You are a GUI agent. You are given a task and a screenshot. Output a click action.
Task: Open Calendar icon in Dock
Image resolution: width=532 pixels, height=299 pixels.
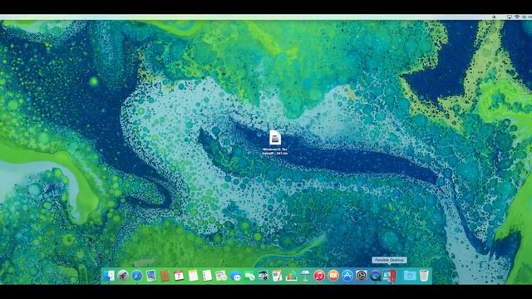179,276
